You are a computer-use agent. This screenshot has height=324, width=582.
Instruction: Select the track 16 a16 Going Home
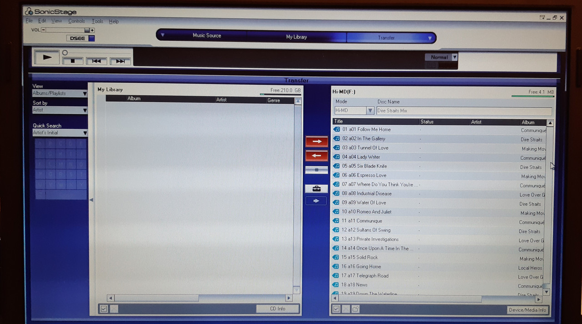(439, 266)
